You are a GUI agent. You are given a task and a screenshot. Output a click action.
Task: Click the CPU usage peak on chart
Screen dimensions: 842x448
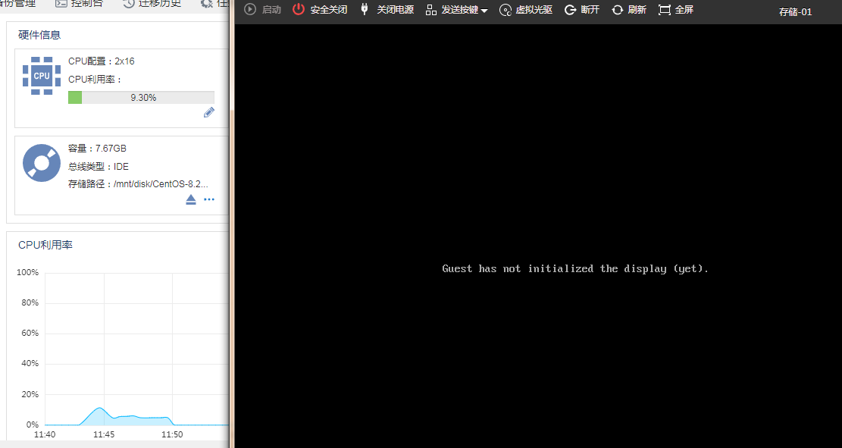click(x=99, y=409)
